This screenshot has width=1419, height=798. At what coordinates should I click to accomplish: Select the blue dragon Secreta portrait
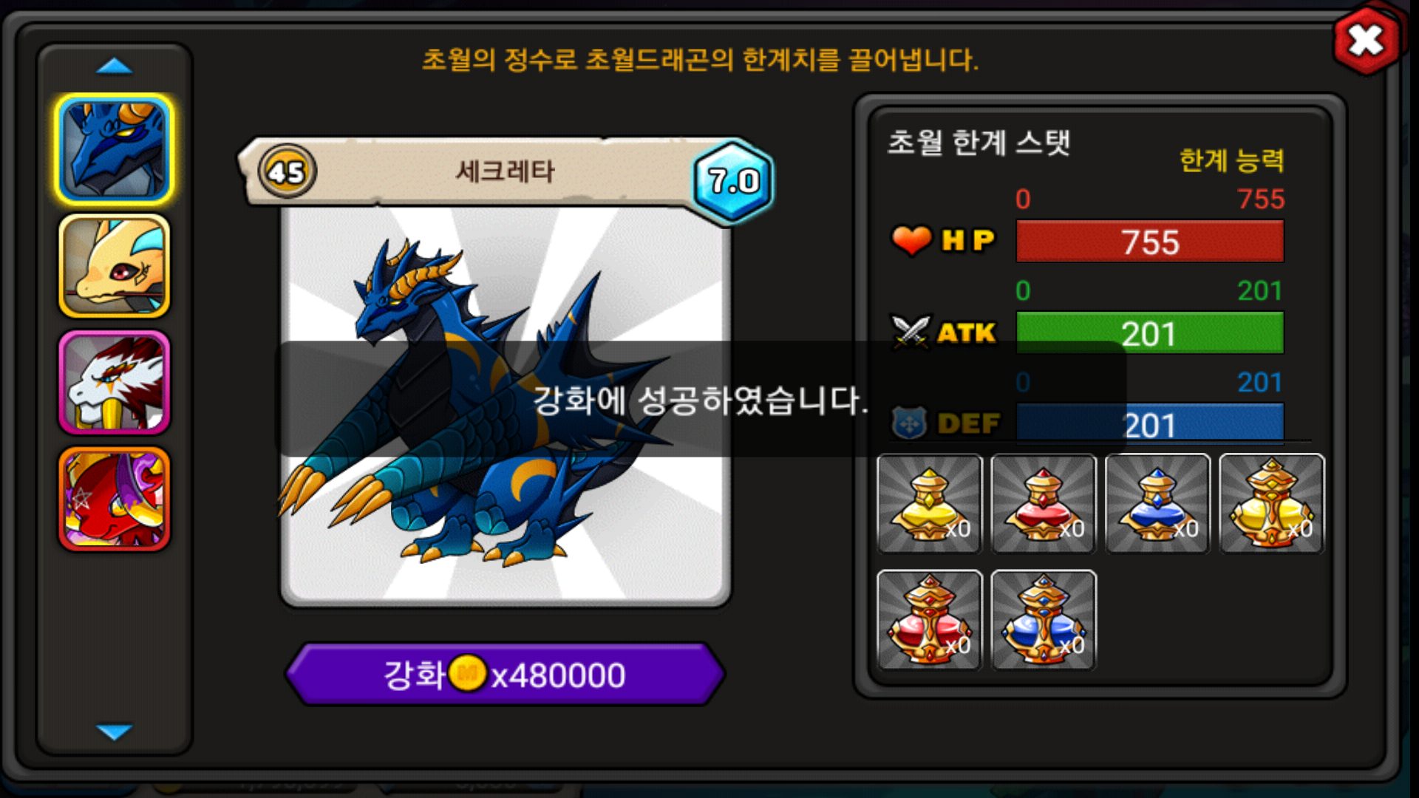(x=115, y=150)
